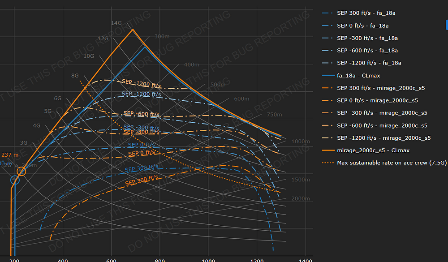Click the "10G" load factor label

coord(89,56)
